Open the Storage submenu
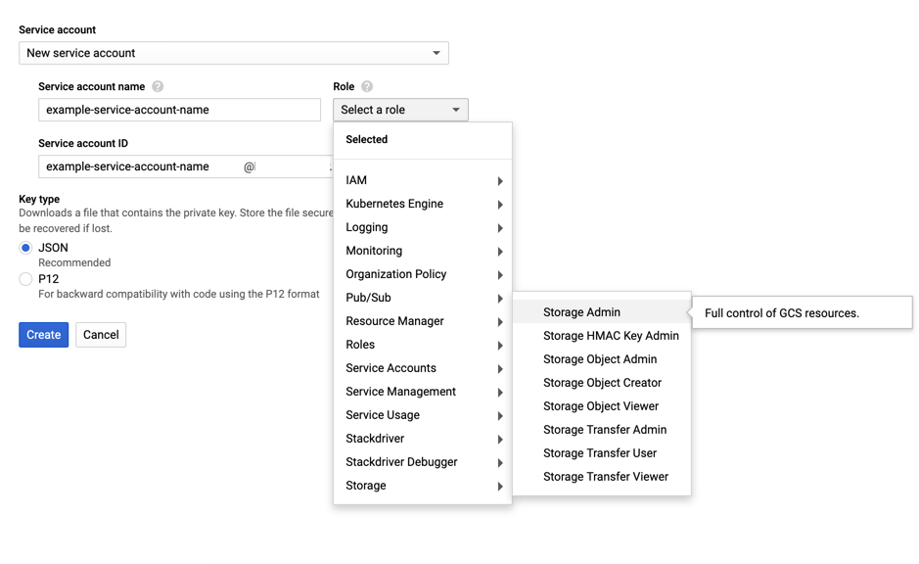Image resolution: width=919 pixels, height=564 pixels. [x=423, y=486]
